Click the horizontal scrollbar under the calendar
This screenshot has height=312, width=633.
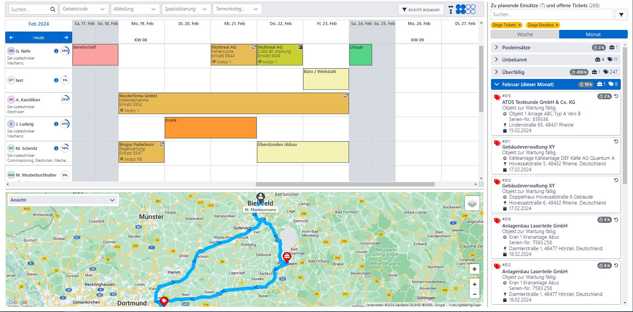(x=345, y=184)
